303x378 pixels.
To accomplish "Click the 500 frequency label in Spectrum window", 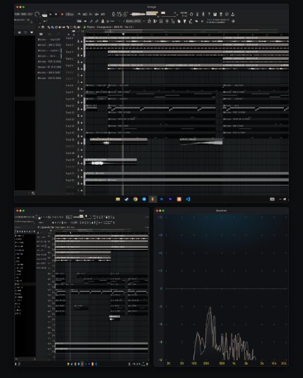I will pos(222,363).
